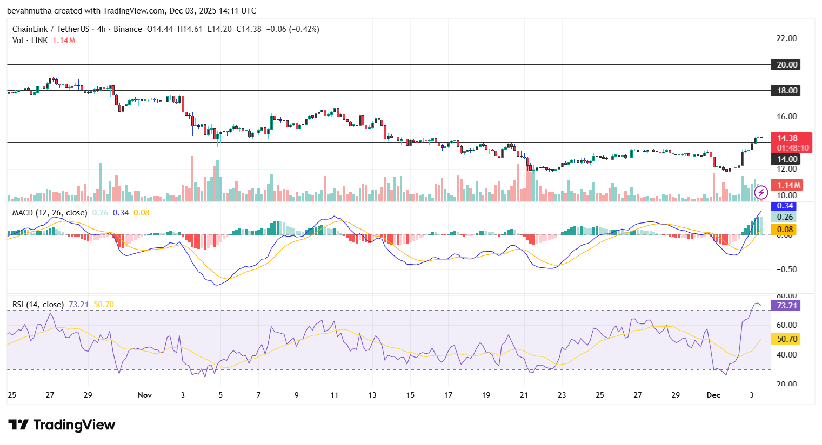This screenshot has height=445, width=822.
Task: Click the red volume badge showing 1.14M
Action: 786,185
